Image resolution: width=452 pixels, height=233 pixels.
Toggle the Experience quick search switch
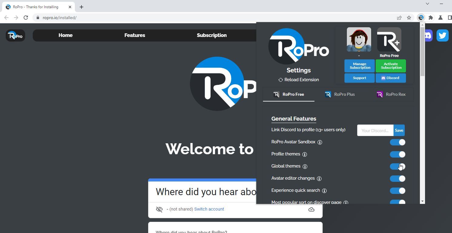click(397, 191)
